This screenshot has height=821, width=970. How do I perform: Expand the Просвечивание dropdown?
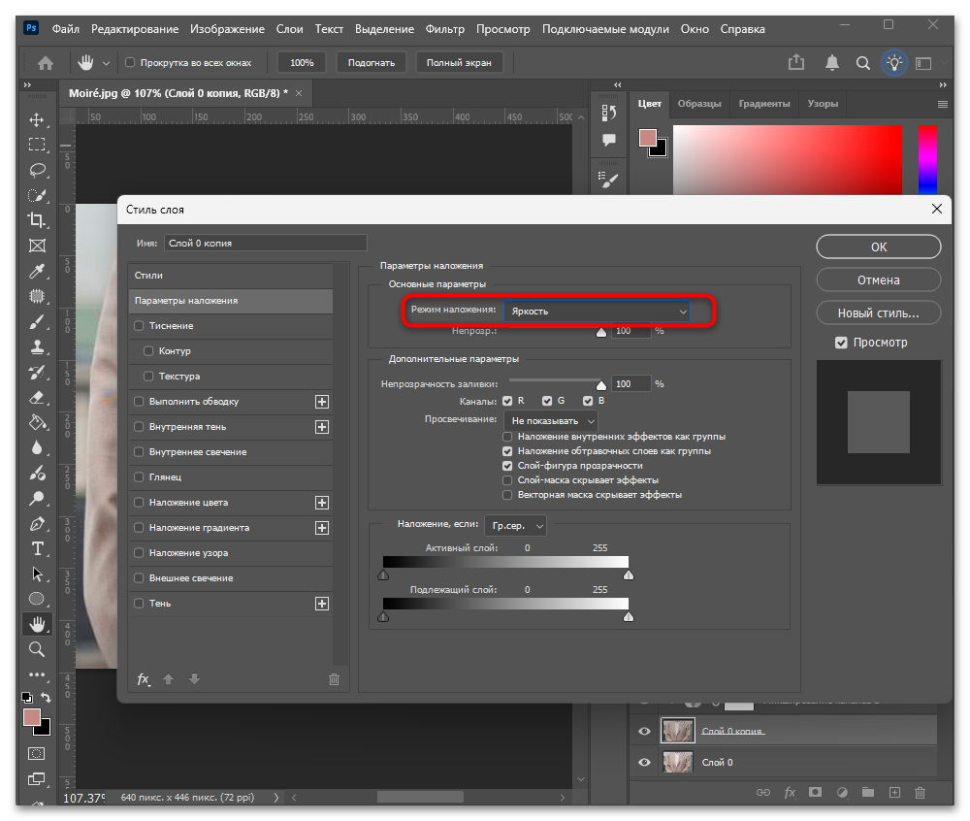coord(551,421)
